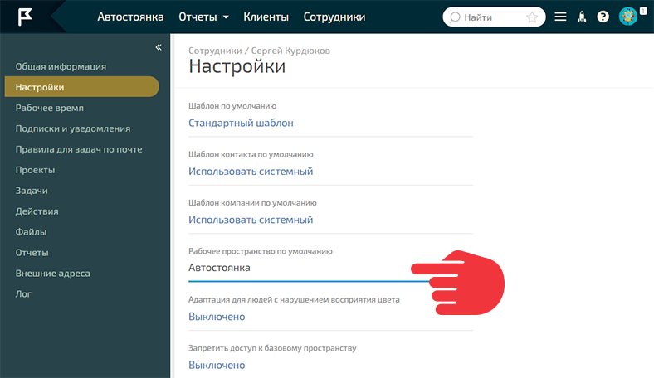Collapse sidebar with double chevron icon
Screen dimensions: 654x378
pos(159,47)
